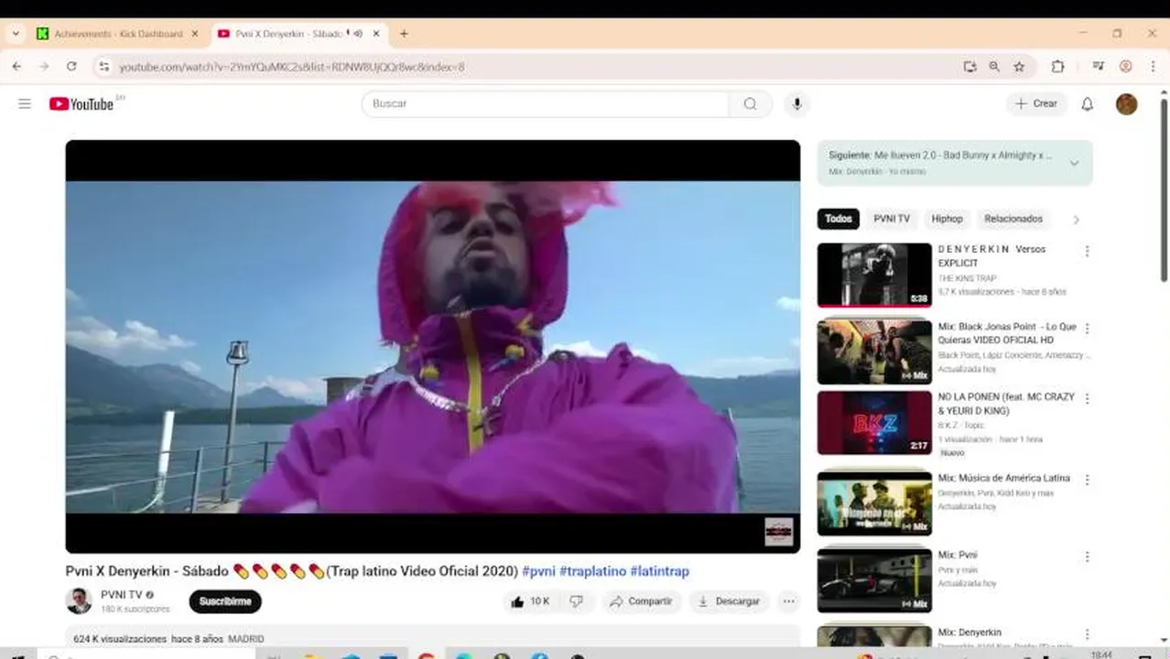Screen dimensions: 1170x659
Task: Open options for Mix: Denyerkin
Action: pos(1087,633)
